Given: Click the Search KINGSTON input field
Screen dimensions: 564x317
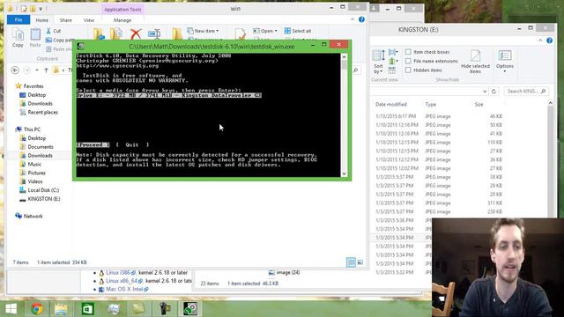Looking at the screenshot, I should [x=526, y=92].
